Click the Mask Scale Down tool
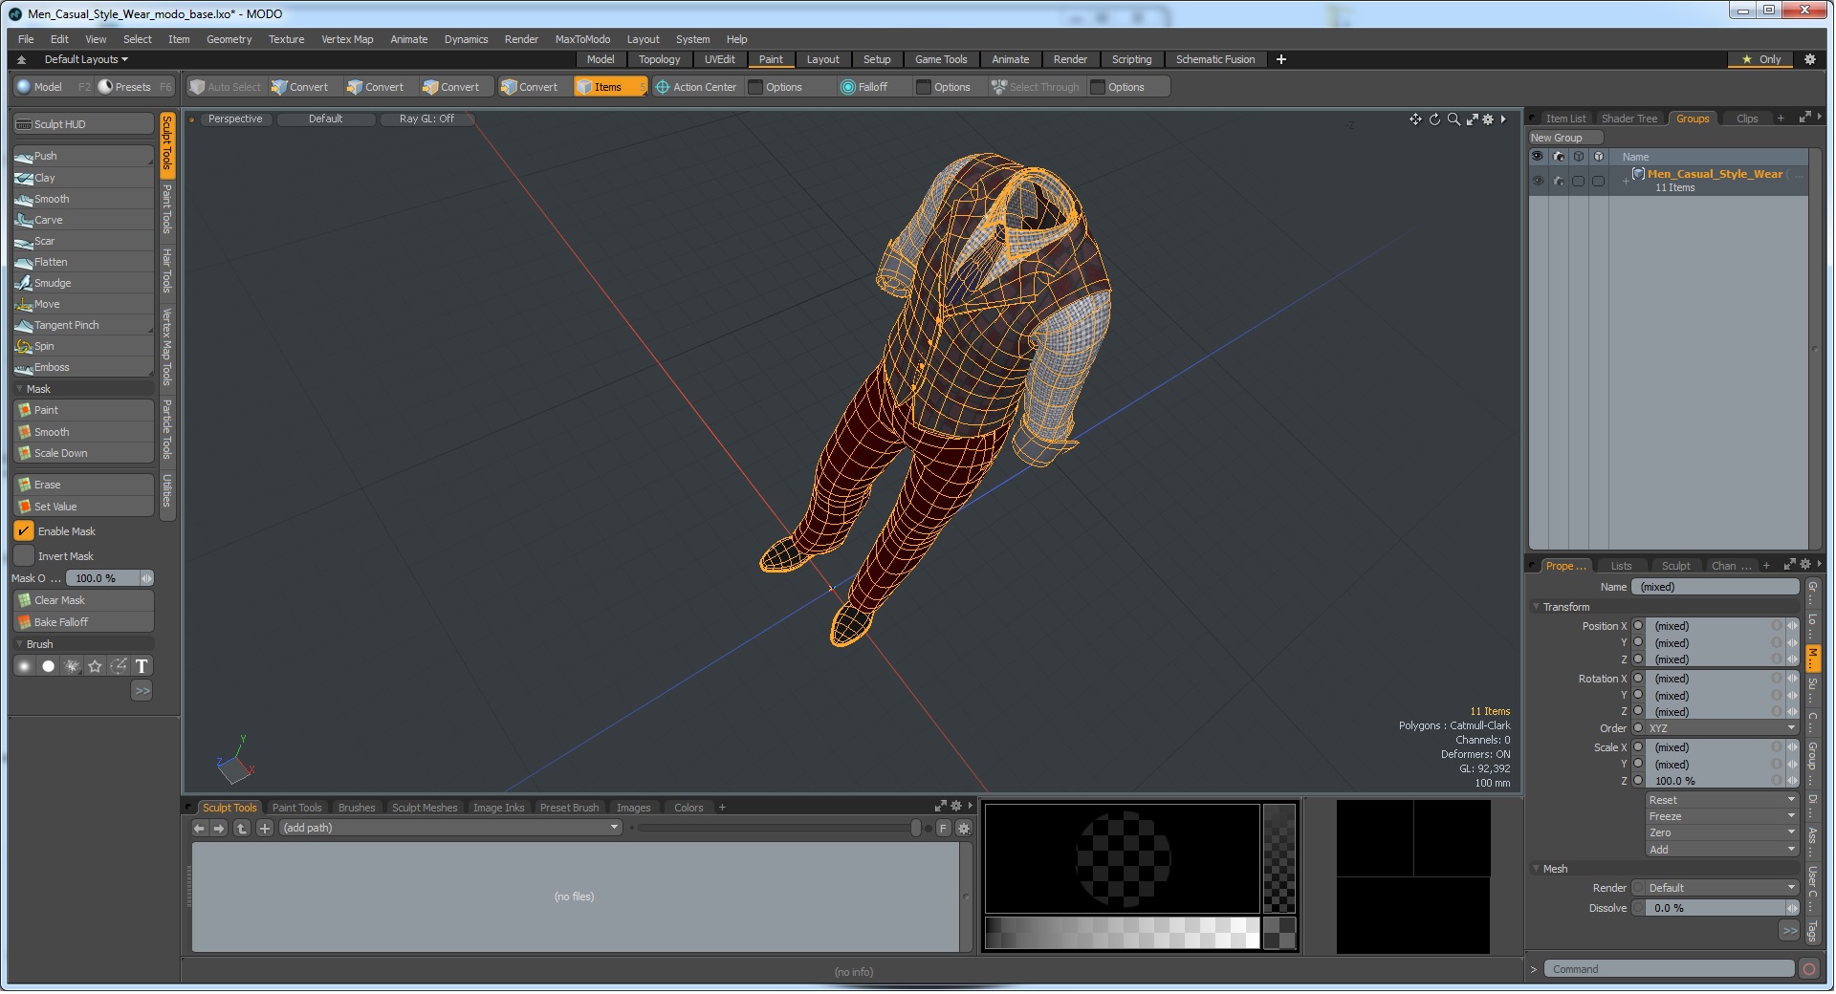Image resolution: width=1836 pixels, height=994 pixels. (83, 453)
